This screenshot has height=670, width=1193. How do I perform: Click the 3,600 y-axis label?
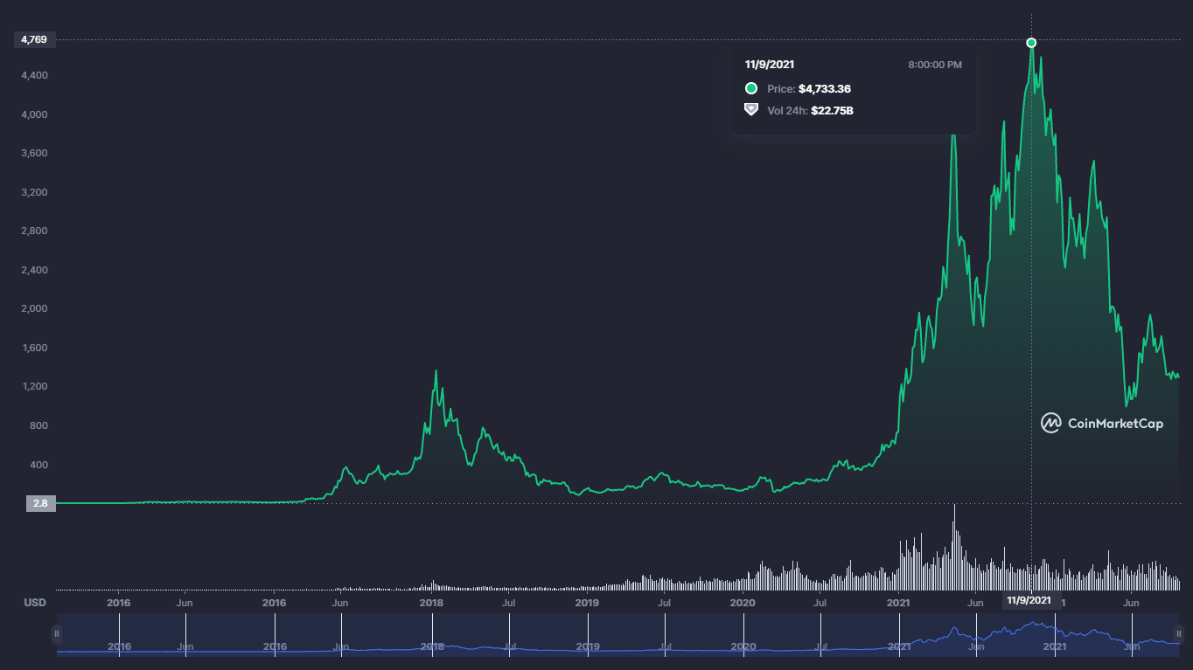pos(35,153)
